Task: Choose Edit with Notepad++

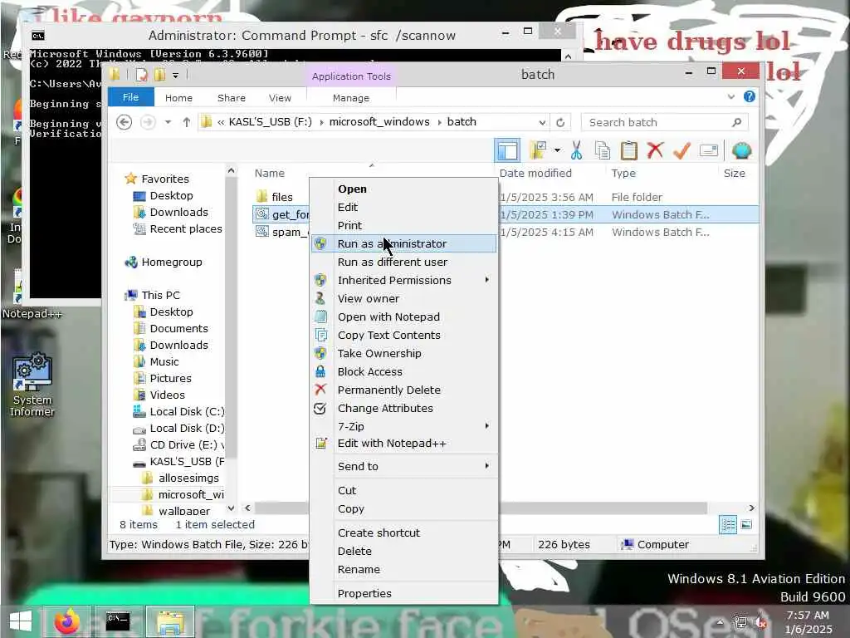Action: pos(403,444)
